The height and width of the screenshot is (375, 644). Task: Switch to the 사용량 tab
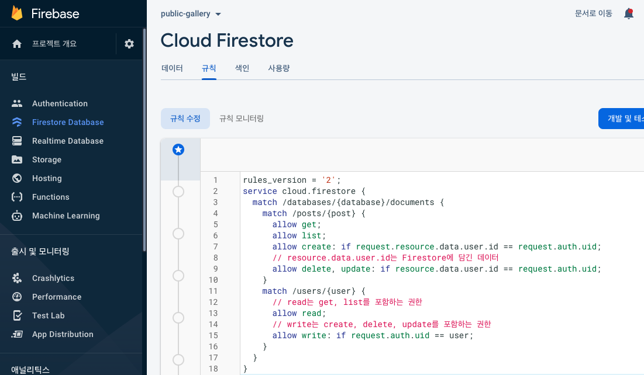pyautogui.click(x=279, y=68)
